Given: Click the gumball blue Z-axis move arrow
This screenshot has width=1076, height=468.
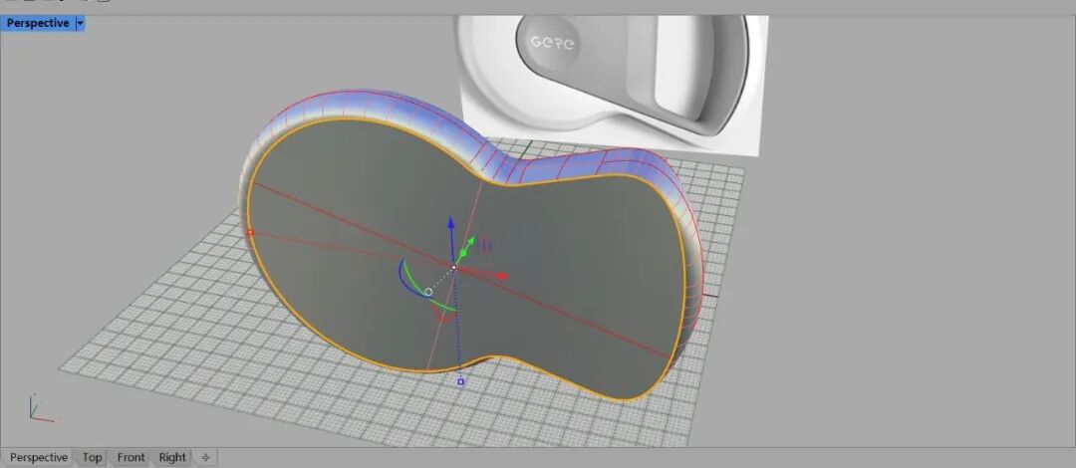Looking at the screenshot, I should [451, 222].
